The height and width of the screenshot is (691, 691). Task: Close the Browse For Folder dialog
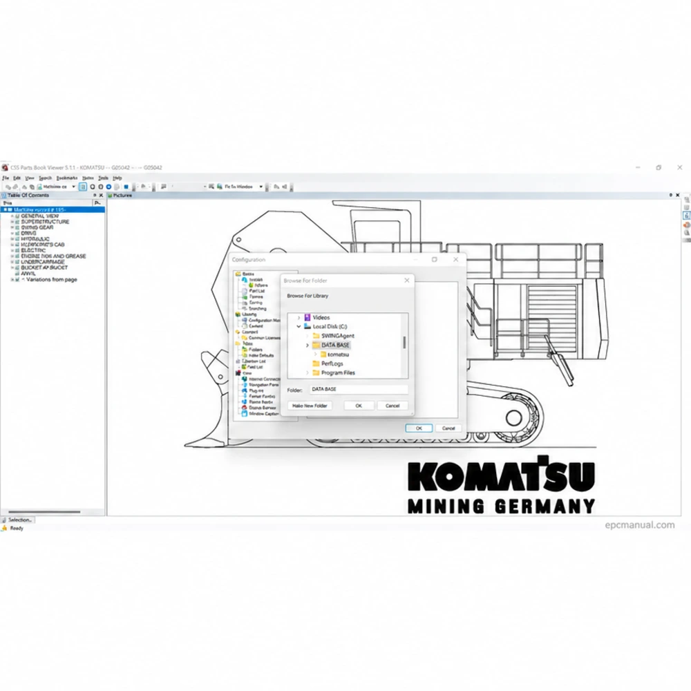pyautogui.click(x=407, y=281)
